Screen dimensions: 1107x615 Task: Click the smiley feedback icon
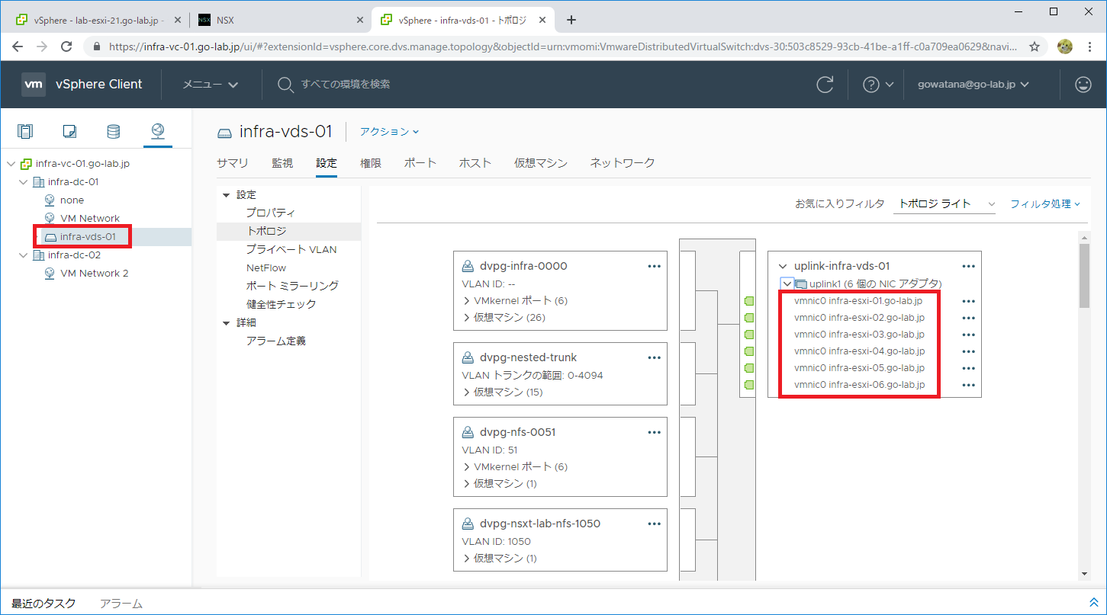(x=1083, y=85)
